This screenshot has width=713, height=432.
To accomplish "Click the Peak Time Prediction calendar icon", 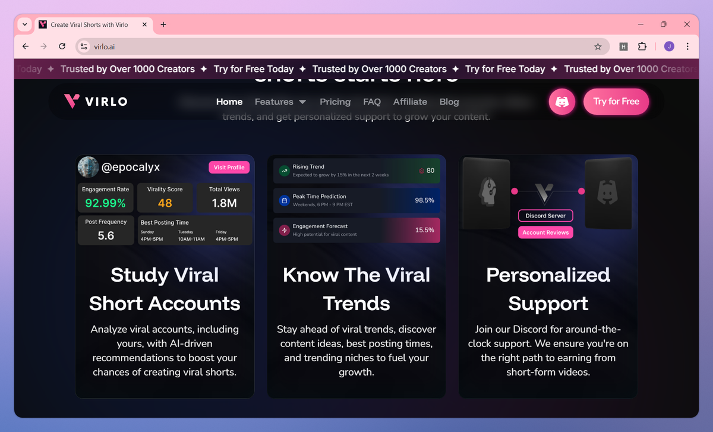I will pos(284,201).
